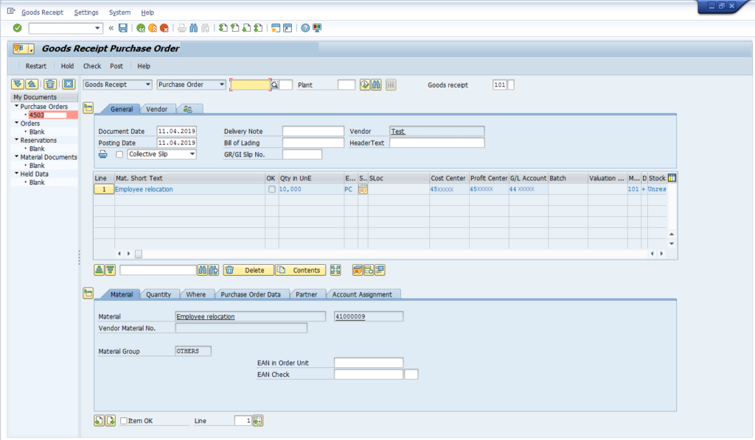Viewport: 755px width, 440px height.
Task: Collapse the header data section icon
Action: pos(88,107)
